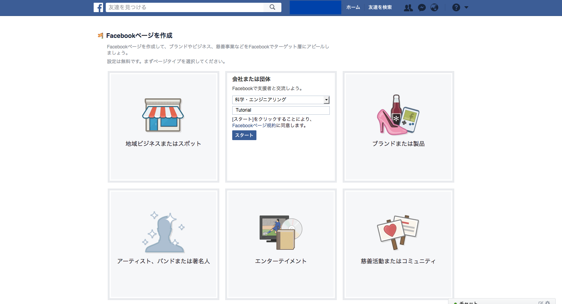Choose 慈善活動またはコミュニティ label
The image size is (562, 304).
pyautogui.click(x=398, y=261)
